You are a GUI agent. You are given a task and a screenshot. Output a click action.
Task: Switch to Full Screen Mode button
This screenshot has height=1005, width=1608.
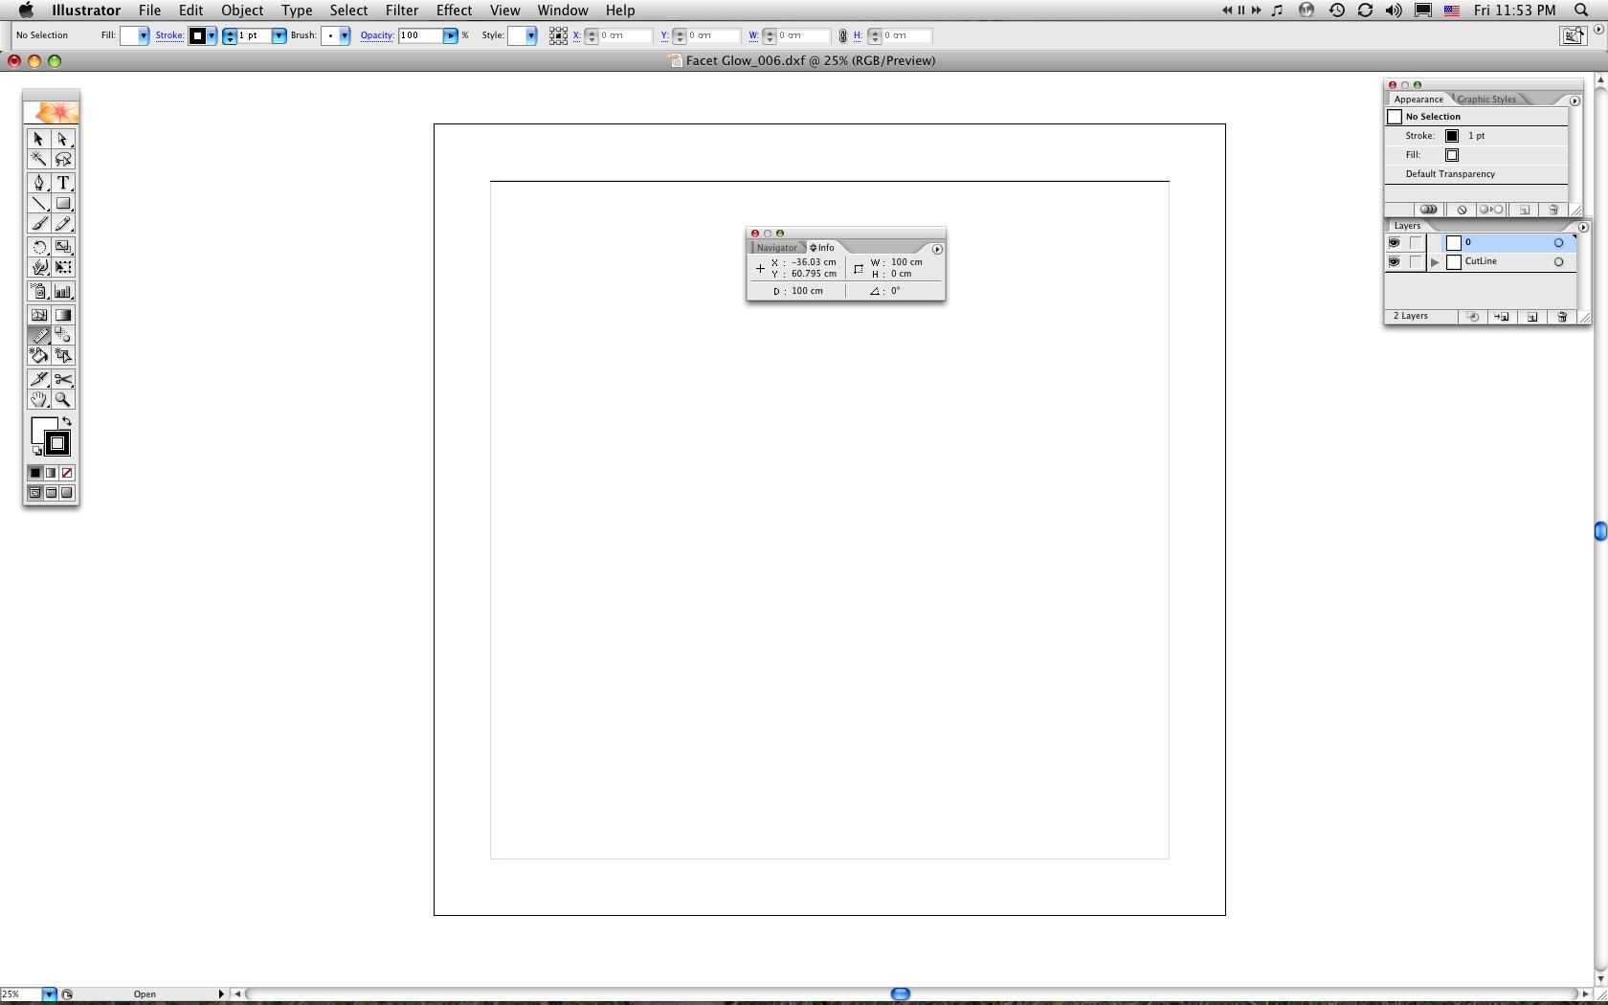(67, 493)
